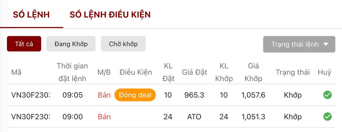This screenshot has width=342, height=132.
Task: Click the Trạng thái column header
Action: click(293, 72)
